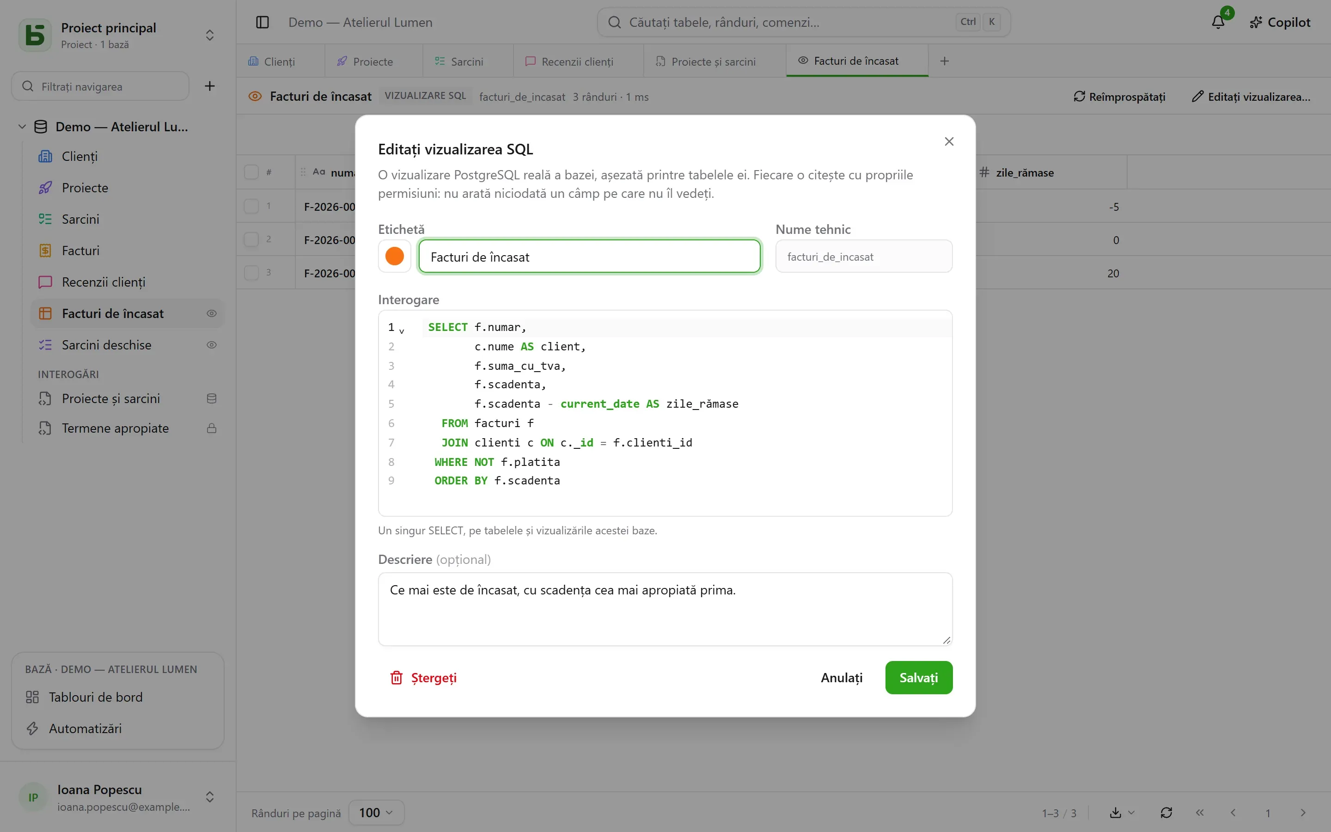Image resolution: width=1331 pixels, height=832 pixels.
Task: Toggle the sidebar panel icon
Action: (x=263, y=22)
